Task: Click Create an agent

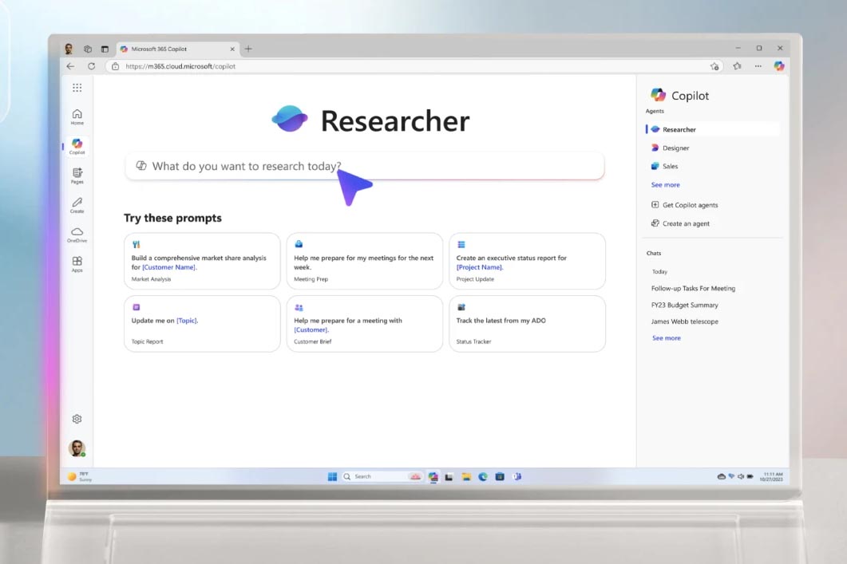Action: click(686, 223)
